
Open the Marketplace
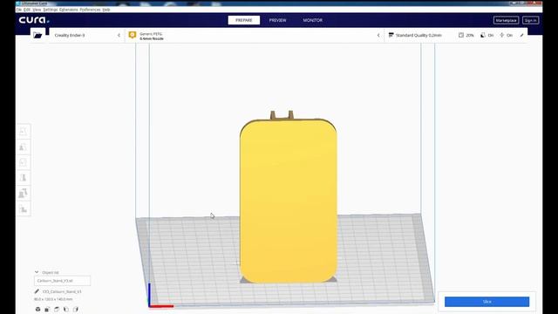coord(506,20)
